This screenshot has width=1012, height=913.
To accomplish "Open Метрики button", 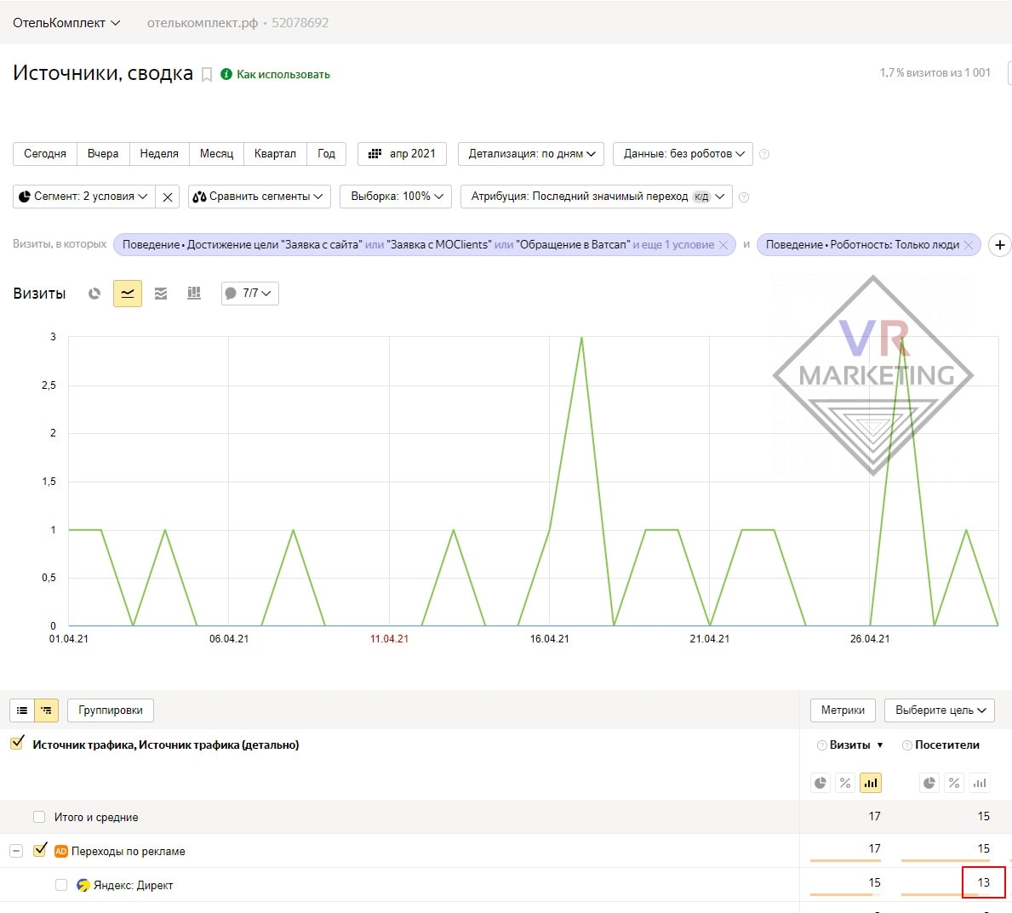I will coord(843,710).
